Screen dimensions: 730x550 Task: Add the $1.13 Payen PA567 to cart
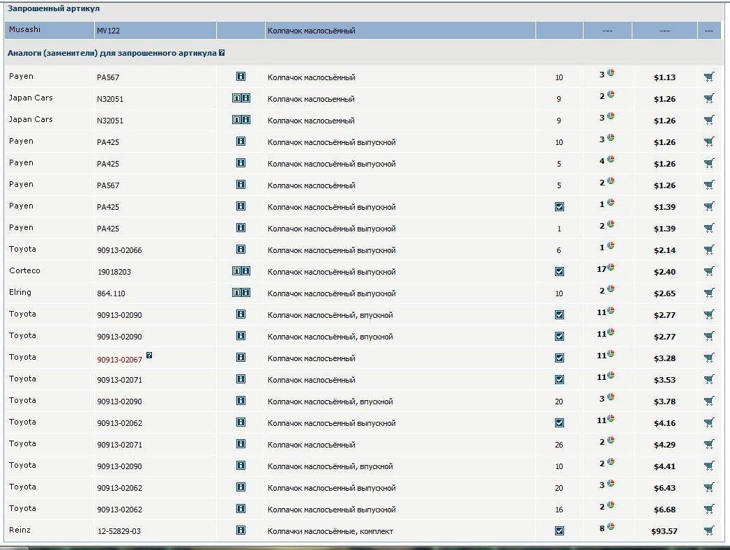(709, 77)
